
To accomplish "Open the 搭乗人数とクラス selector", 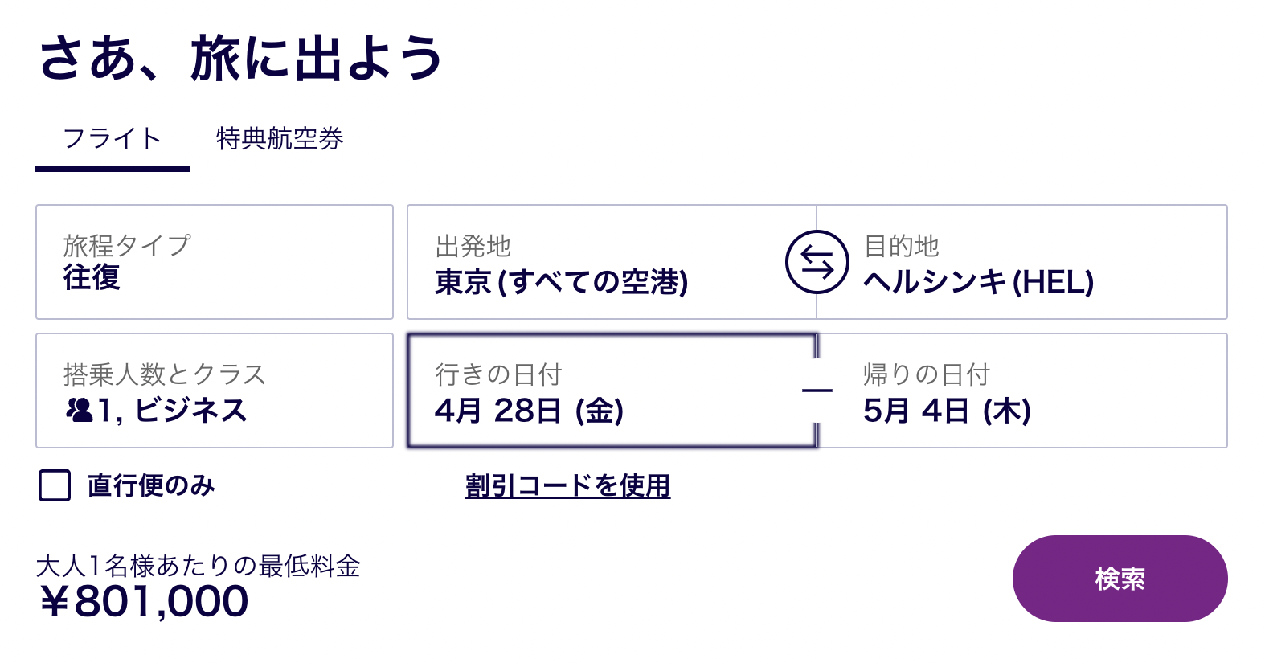I will [215, 391].
